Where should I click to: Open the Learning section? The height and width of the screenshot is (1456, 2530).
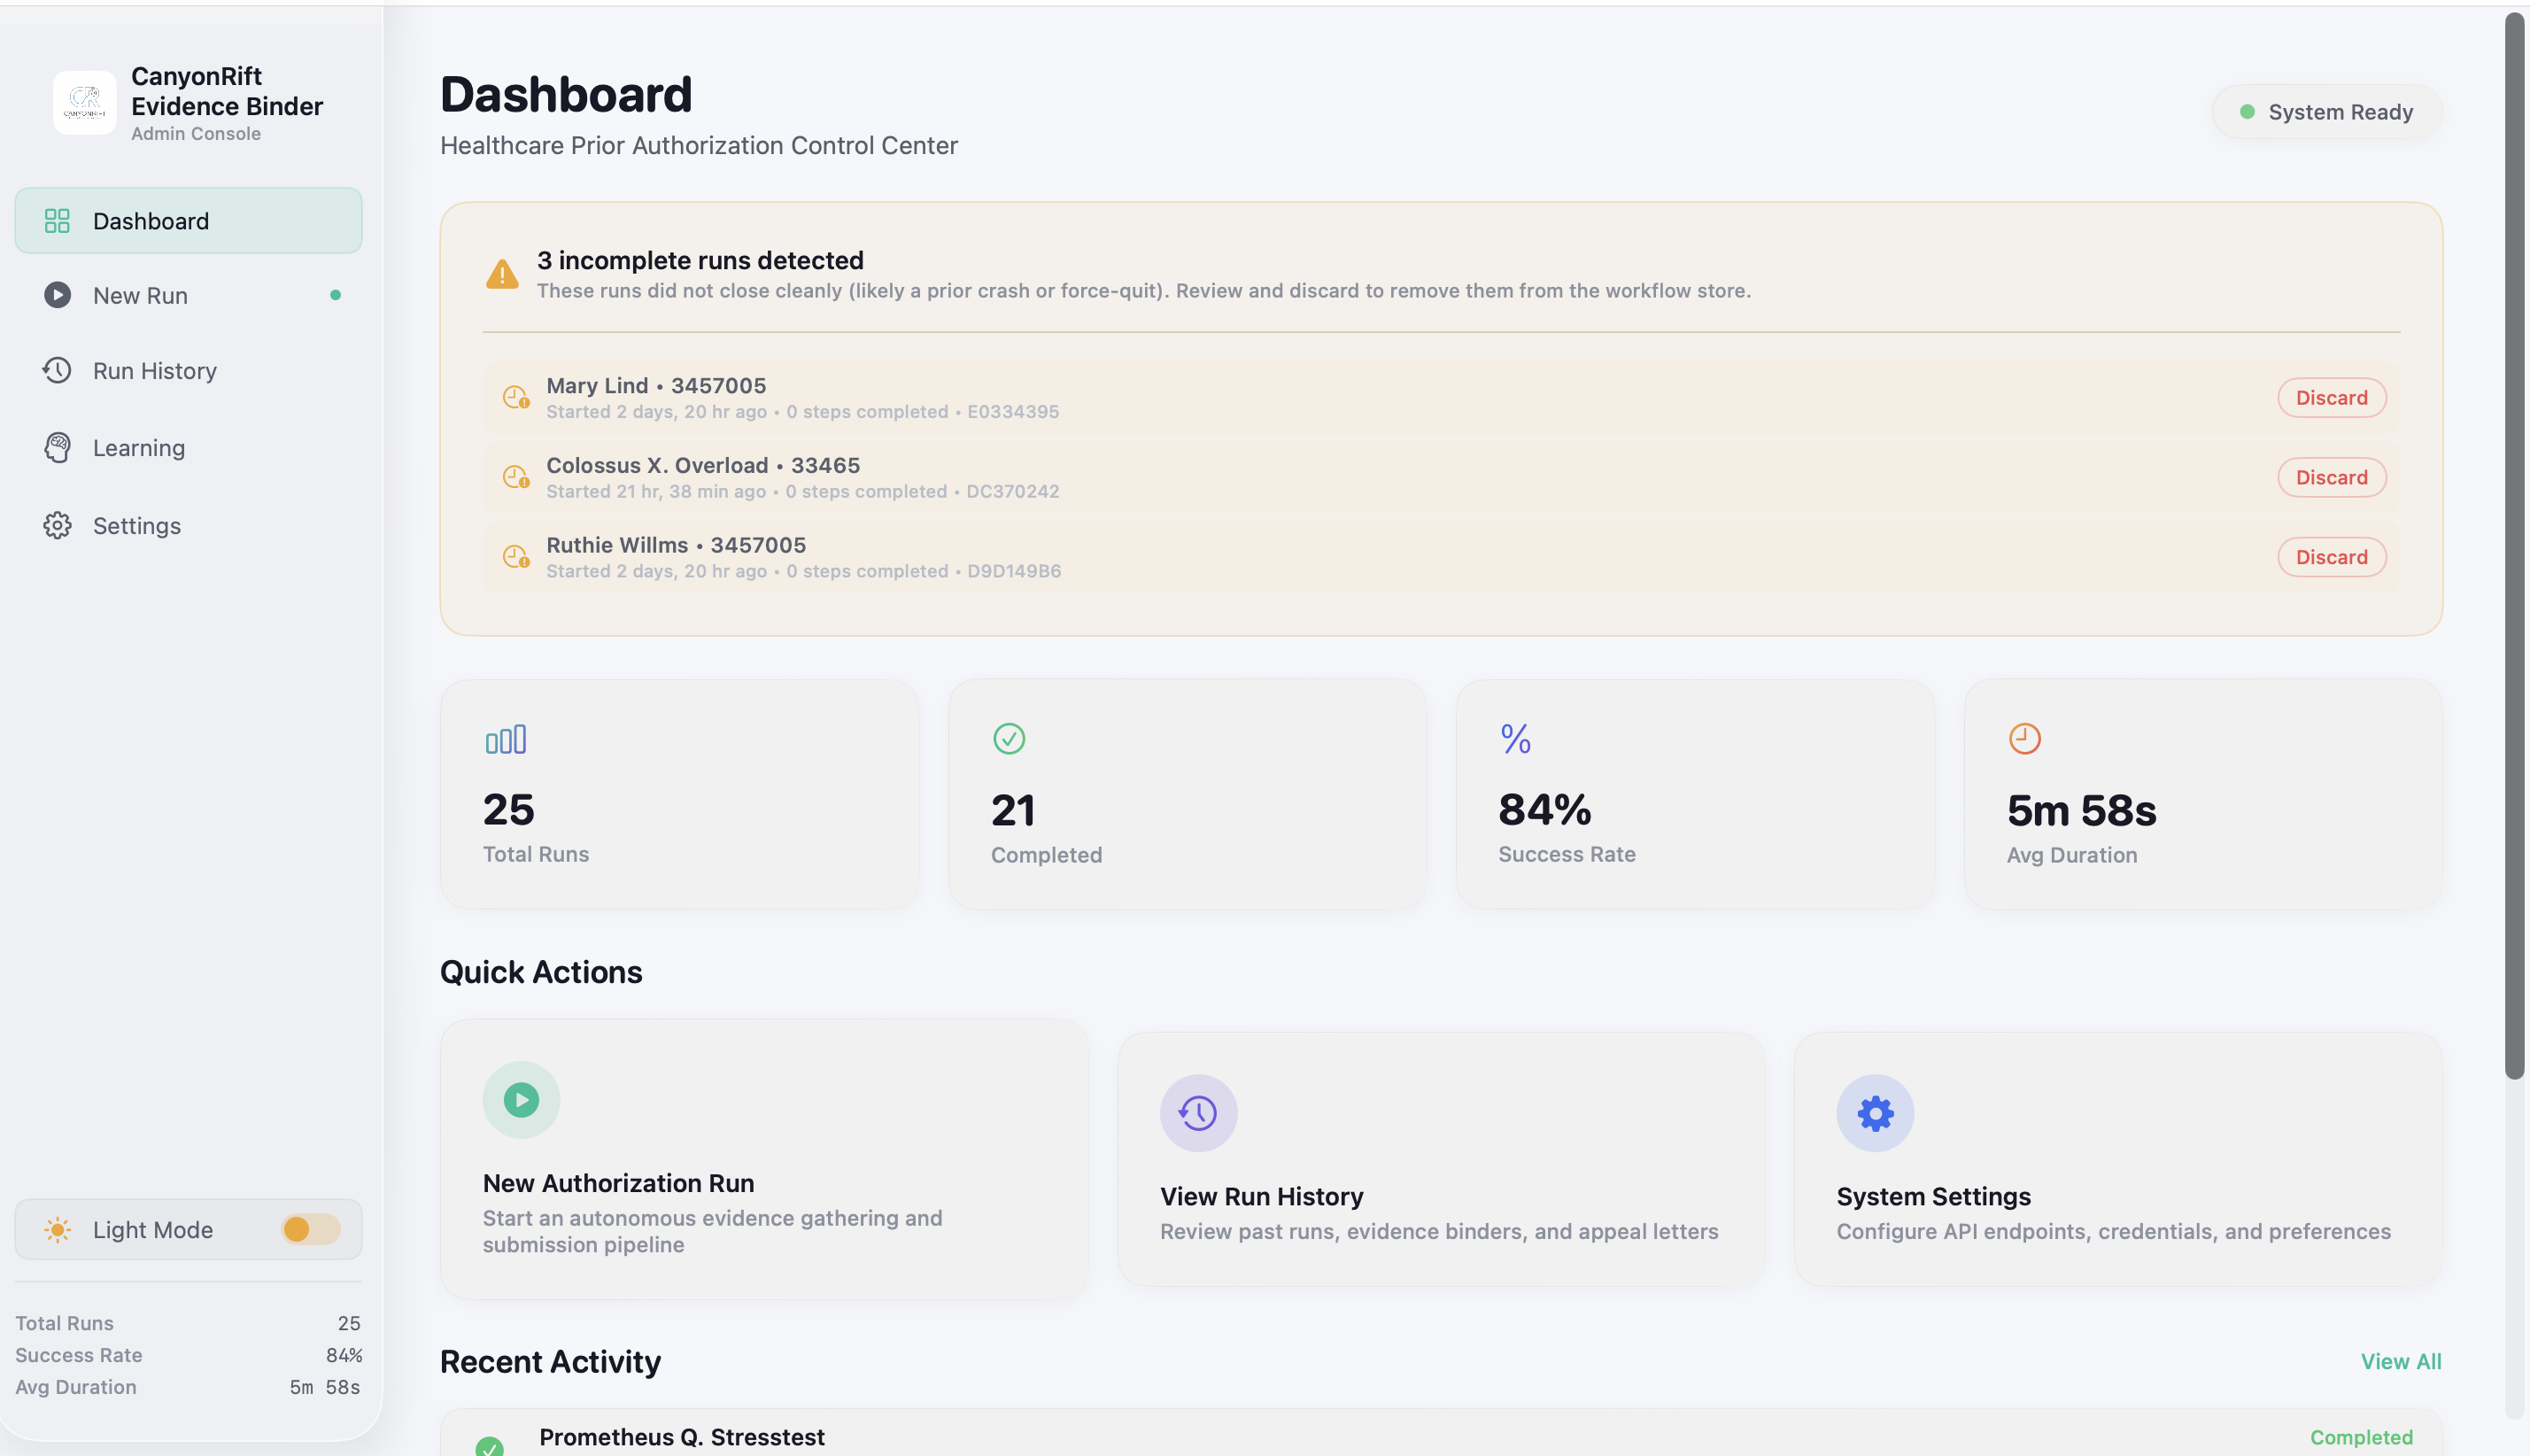[188, 447]
